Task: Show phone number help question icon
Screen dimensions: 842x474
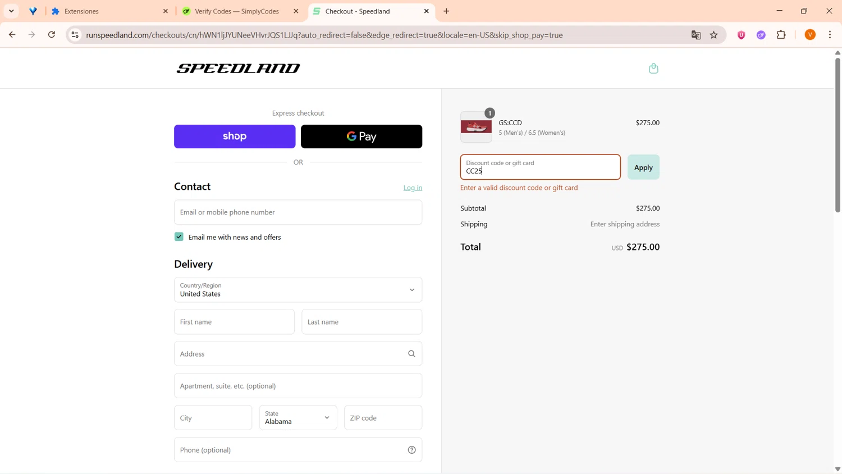Action: coord(411,450)
